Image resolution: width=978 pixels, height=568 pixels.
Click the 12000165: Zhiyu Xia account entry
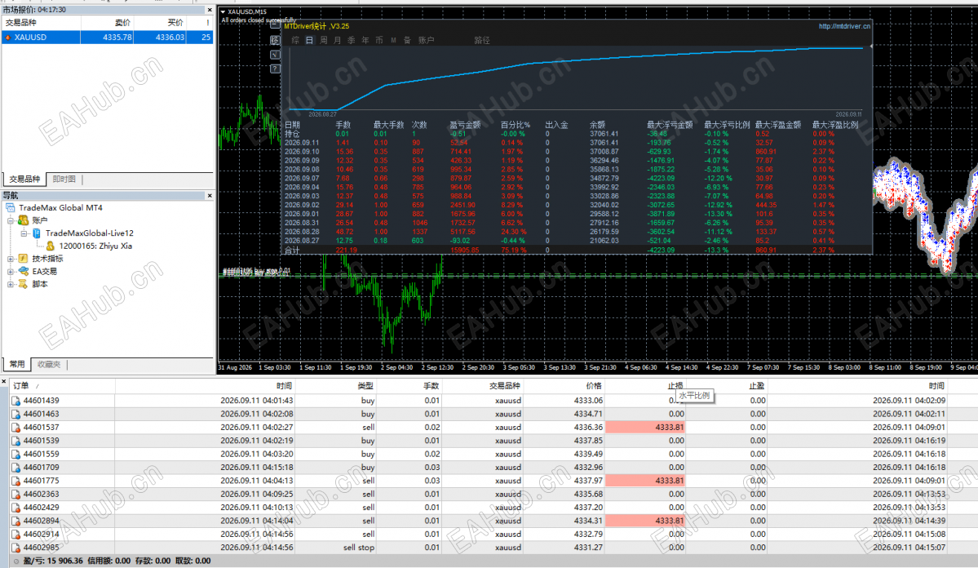[95, 246]
